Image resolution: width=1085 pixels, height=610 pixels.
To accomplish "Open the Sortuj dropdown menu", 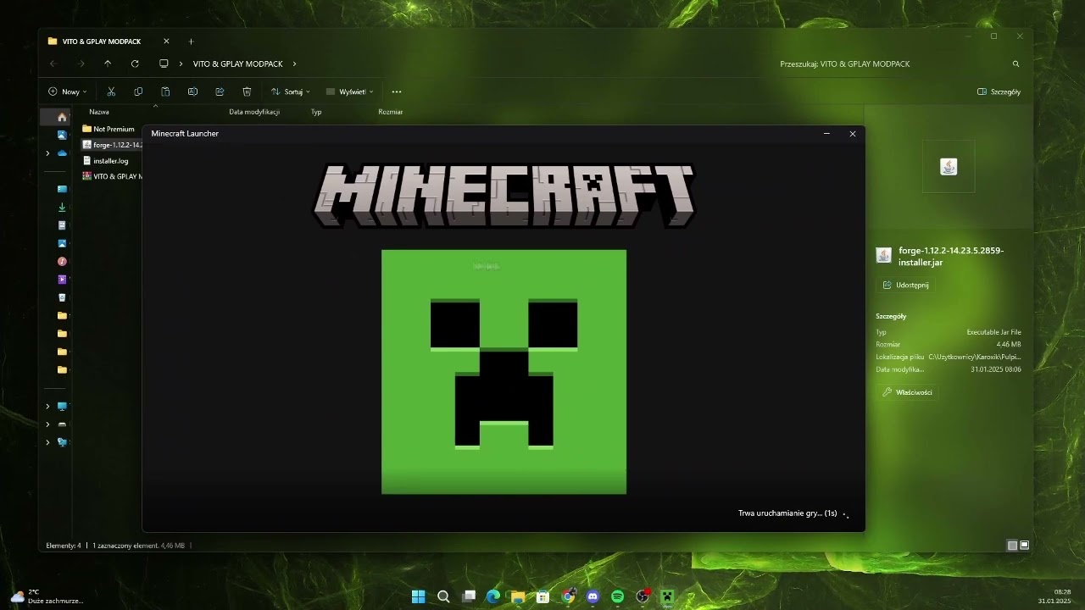I will [x=291, y=91].
